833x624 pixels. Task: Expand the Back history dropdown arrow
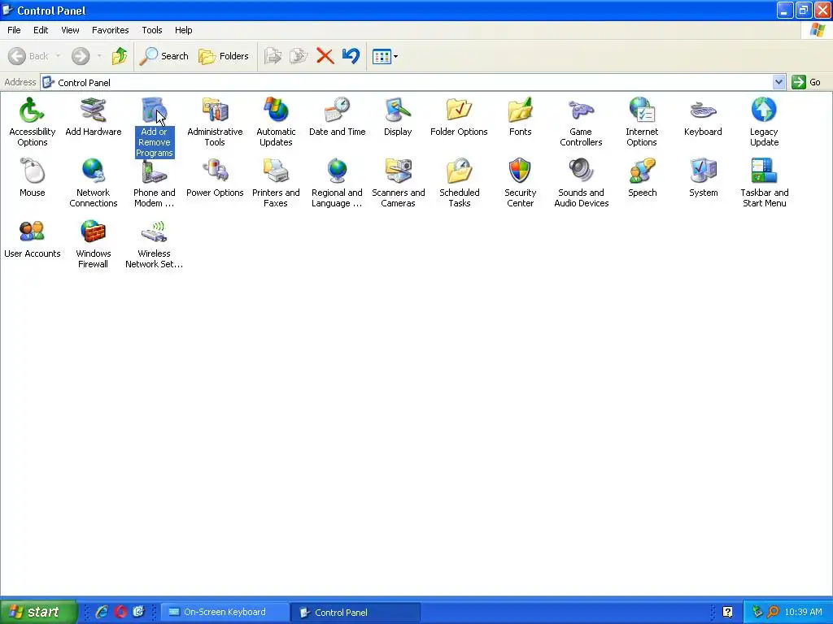click(x=58, y=56)
